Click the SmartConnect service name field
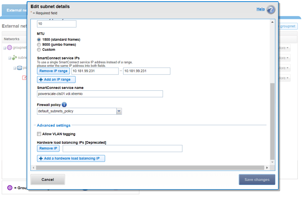Viewport: 303px width, 198px height. 100,94
